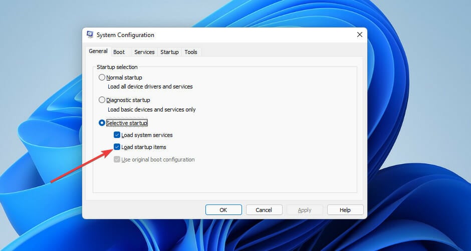This screenshot has width=471, height=251.
Task: Click the 'Startup selection' group label
Action: (117, 67)
